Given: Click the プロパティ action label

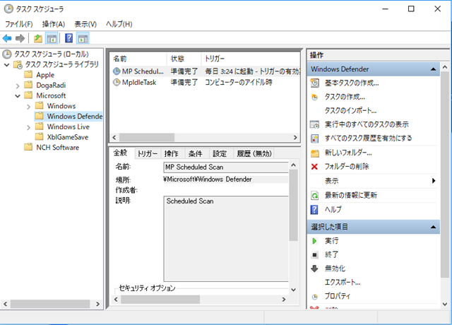Looking at the screenshot, I should (x=338, y=296).
